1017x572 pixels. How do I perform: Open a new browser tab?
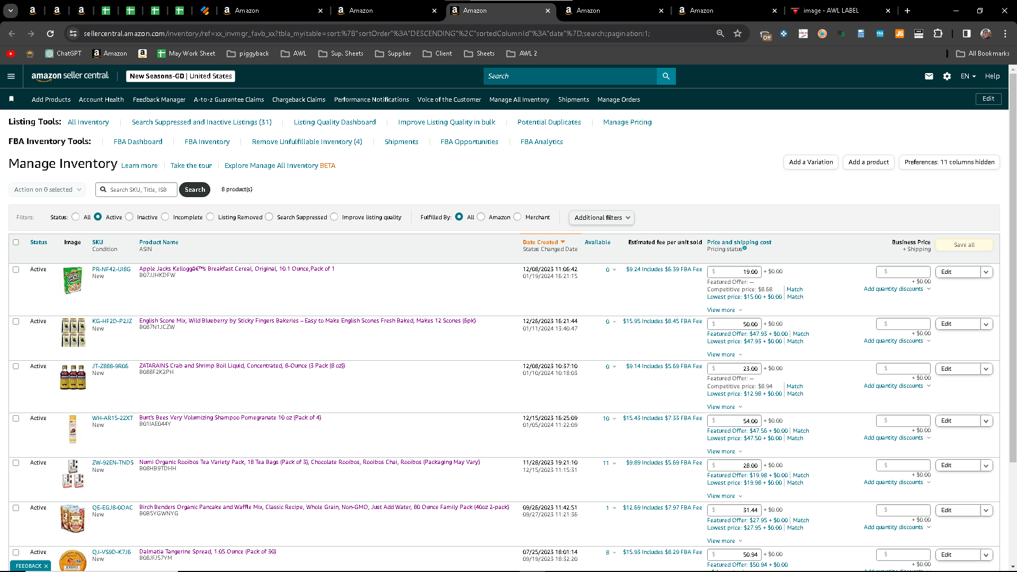click(x=907, y=11)
